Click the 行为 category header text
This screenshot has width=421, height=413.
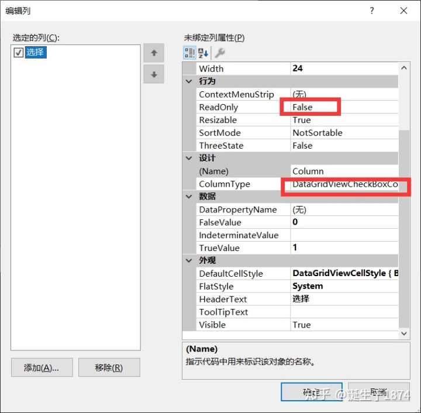click(207, 81)
